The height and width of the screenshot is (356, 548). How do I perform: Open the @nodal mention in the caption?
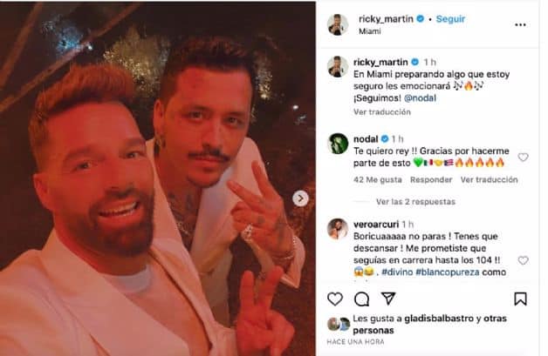(420, 98)
